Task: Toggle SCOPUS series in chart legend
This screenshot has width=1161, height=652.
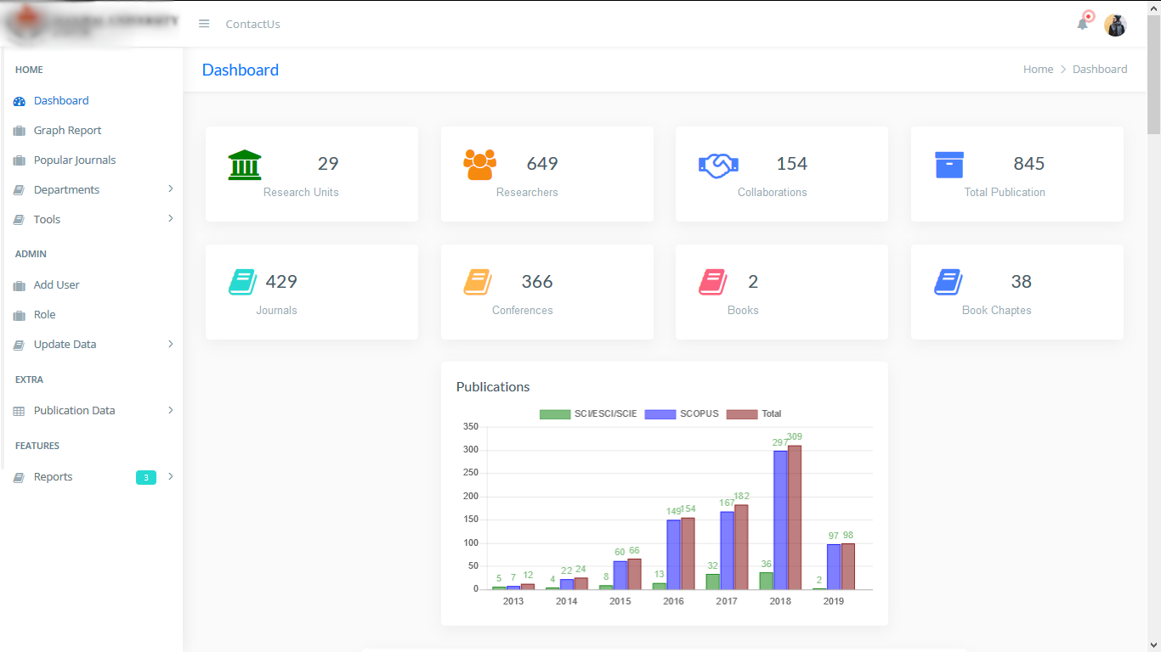Action: (682, 414)
